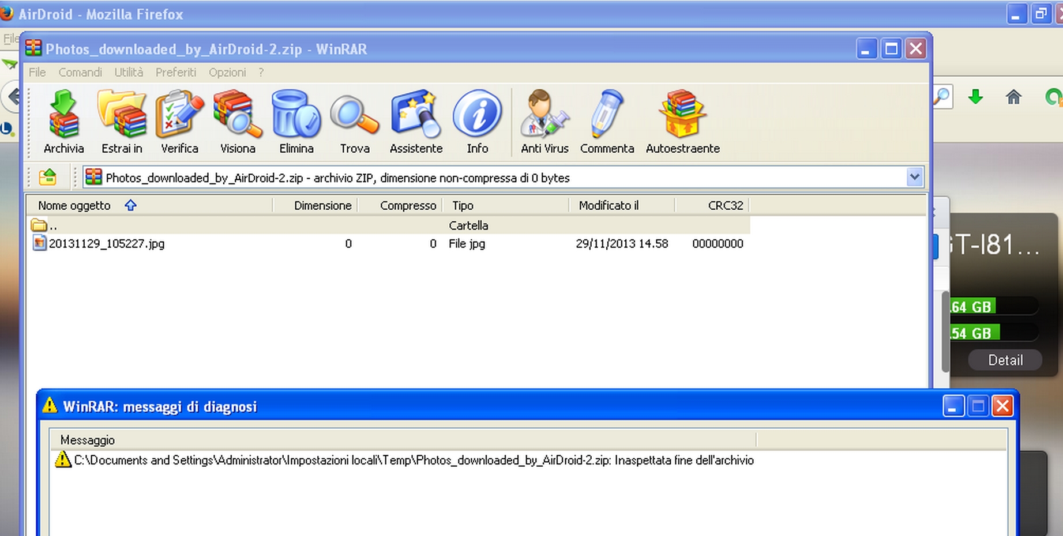Minimize the messaggi di diagnosi window
Viewport: 1063px width, 536px height.
click(953, 406)
